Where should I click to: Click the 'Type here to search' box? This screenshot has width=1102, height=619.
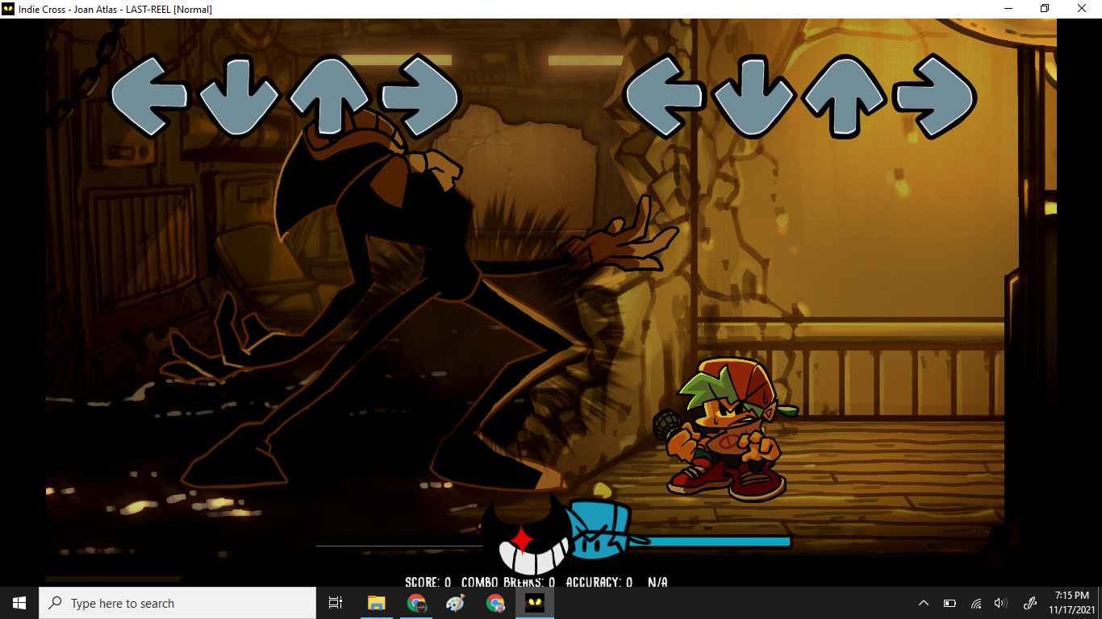tap(177, 603)
